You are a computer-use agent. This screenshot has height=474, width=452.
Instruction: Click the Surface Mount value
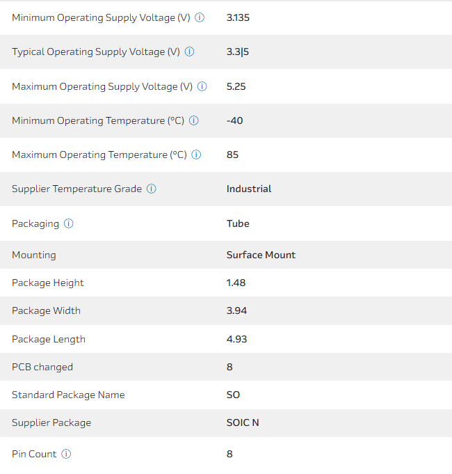point(261,255)
